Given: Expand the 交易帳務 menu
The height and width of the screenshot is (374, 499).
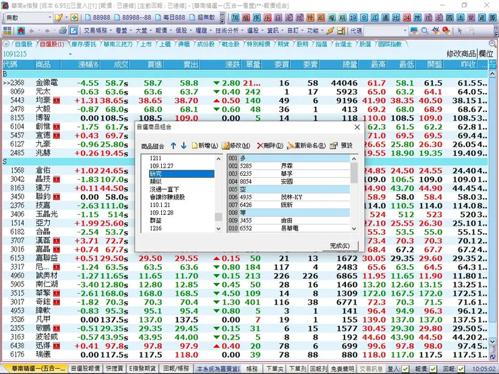Looking at the screenshot, I should click(x=97, y=31).
